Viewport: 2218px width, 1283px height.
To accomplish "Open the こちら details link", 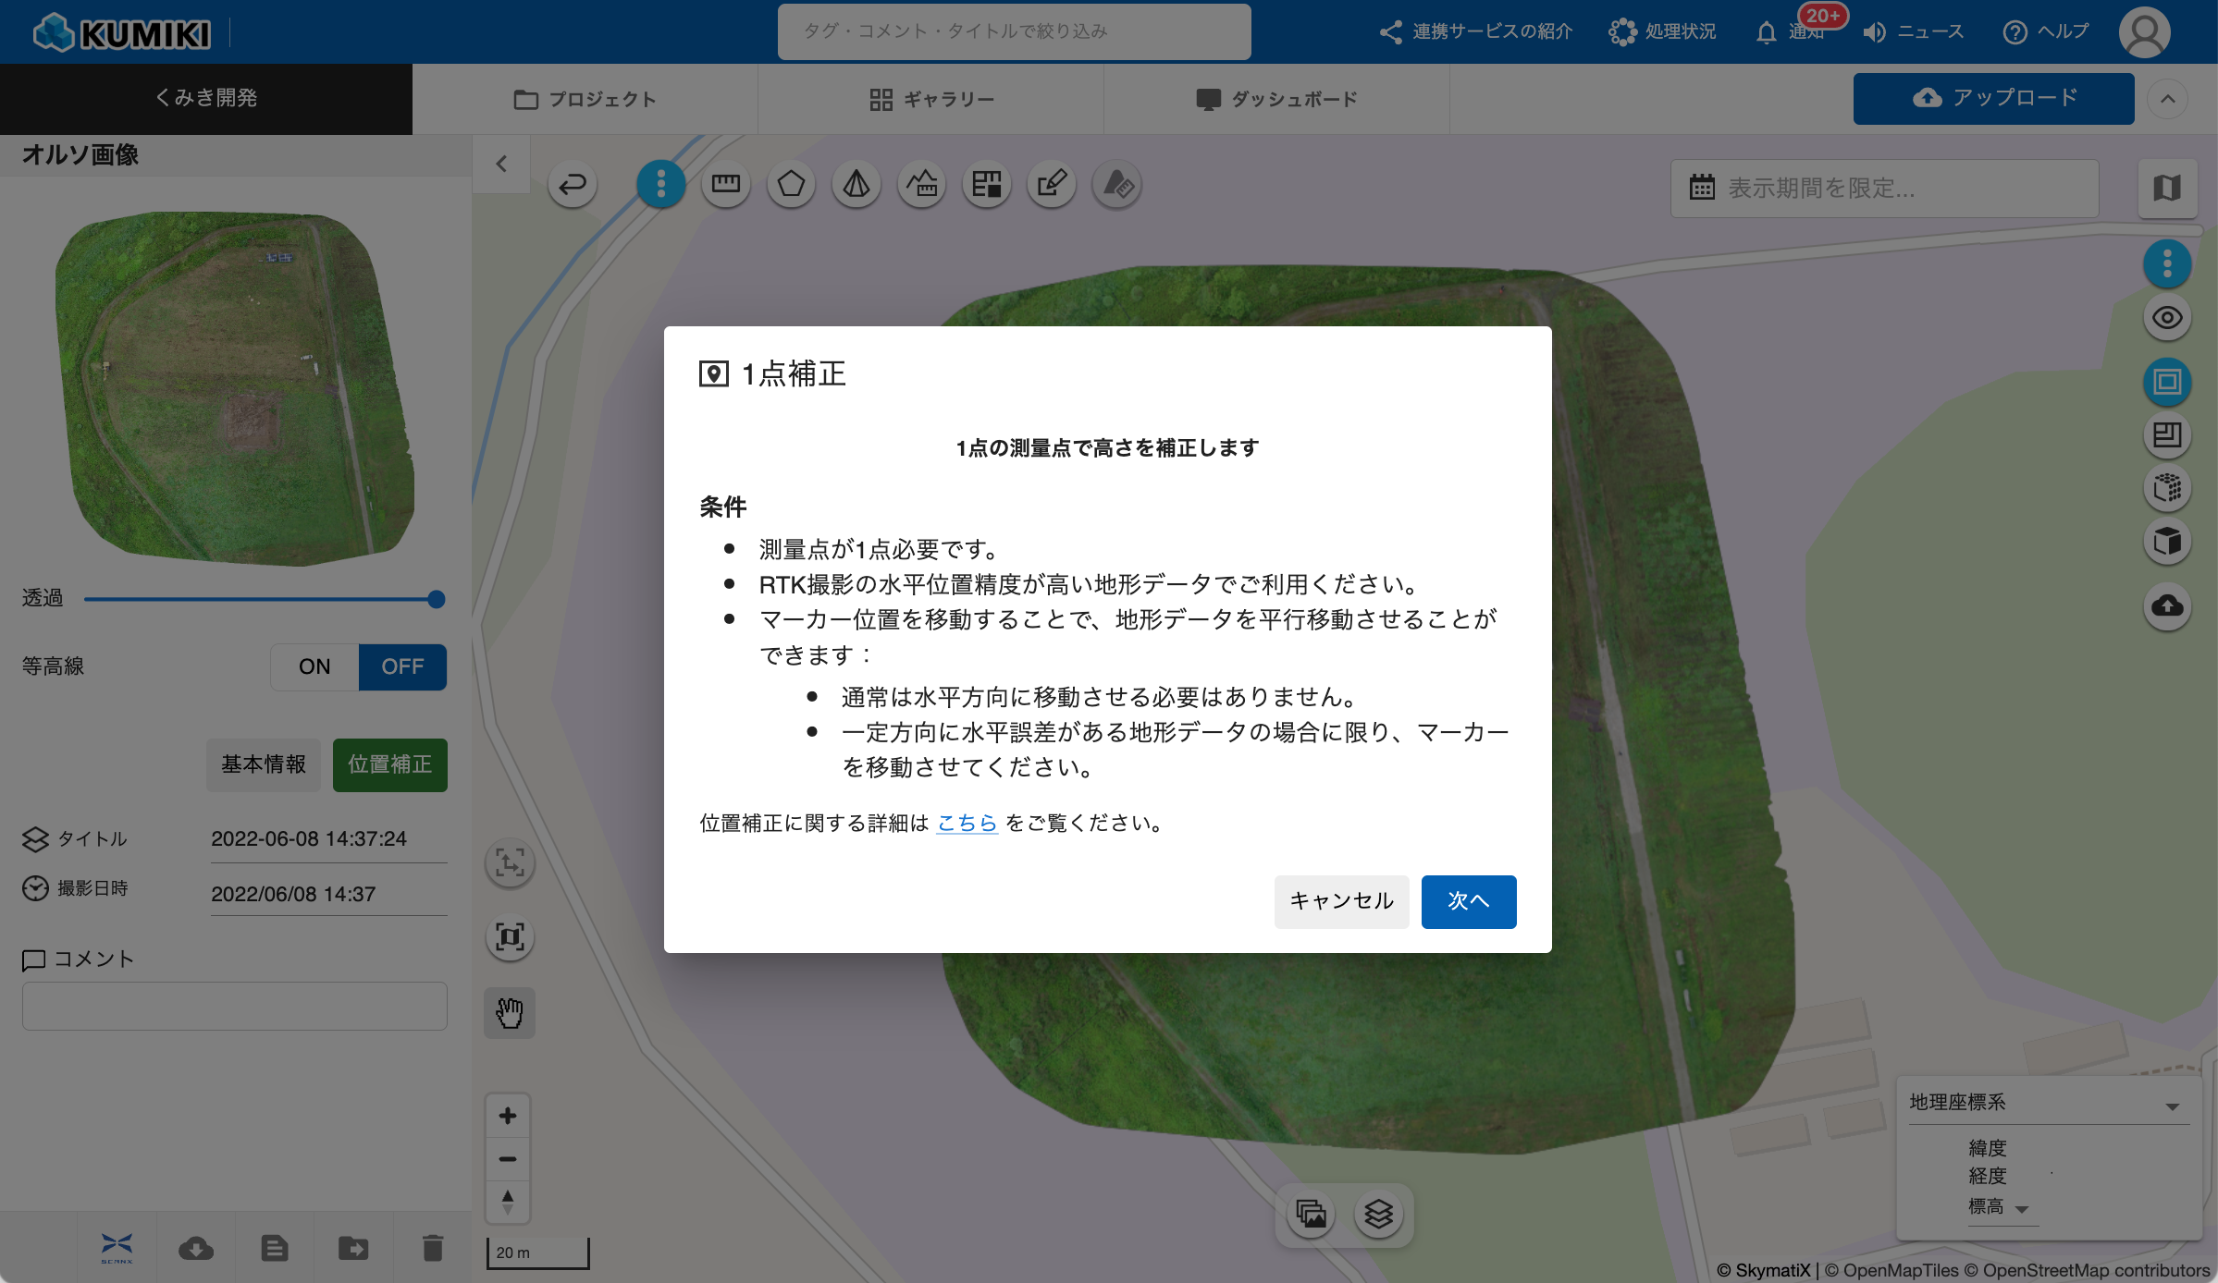I will (x=967, y=823).
